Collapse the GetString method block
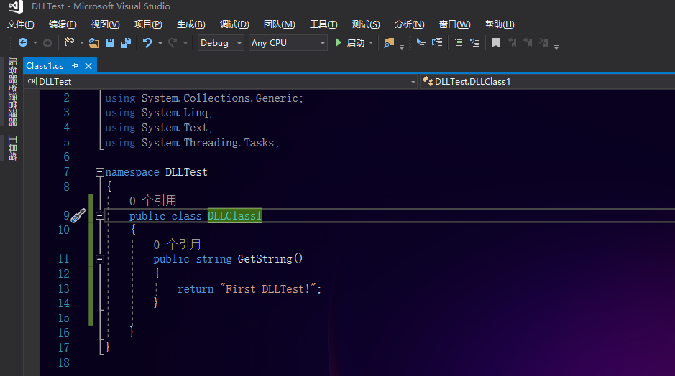The image size is (675, 376). pyautogui.click(x=99, y=259)
